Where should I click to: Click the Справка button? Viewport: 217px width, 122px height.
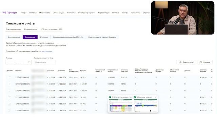pyautogui.click(x=205, y=62)
